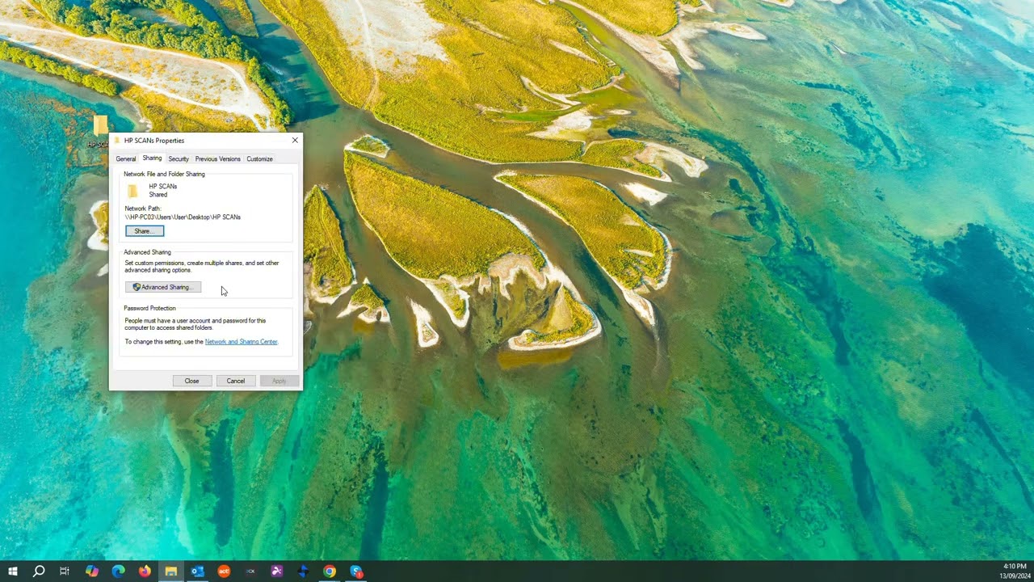Click the folder icon in the Properties title bar
This screenshot has width=1034, height=582.
point(117,141)
